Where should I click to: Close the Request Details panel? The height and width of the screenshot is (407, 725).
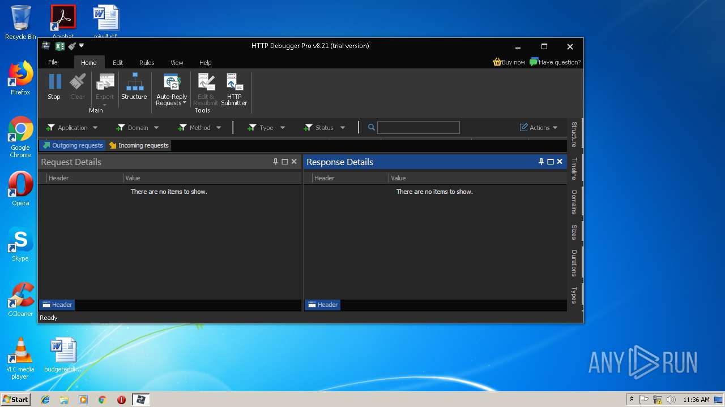tap(294, 162)
